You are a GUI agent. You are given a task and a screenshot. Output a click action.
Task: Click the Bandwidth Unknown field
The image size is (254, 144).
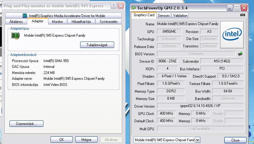pyautogui.click(x=228, y=98)
